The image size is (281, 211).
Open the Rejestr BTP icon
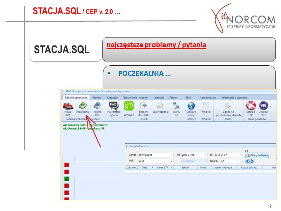[97, 105]
